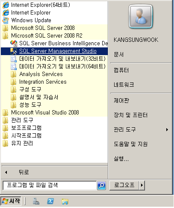Click Microsoft SQL Server 2008 folder icon
The width and height of the screenshot is (174, 208).
[6, 28]
